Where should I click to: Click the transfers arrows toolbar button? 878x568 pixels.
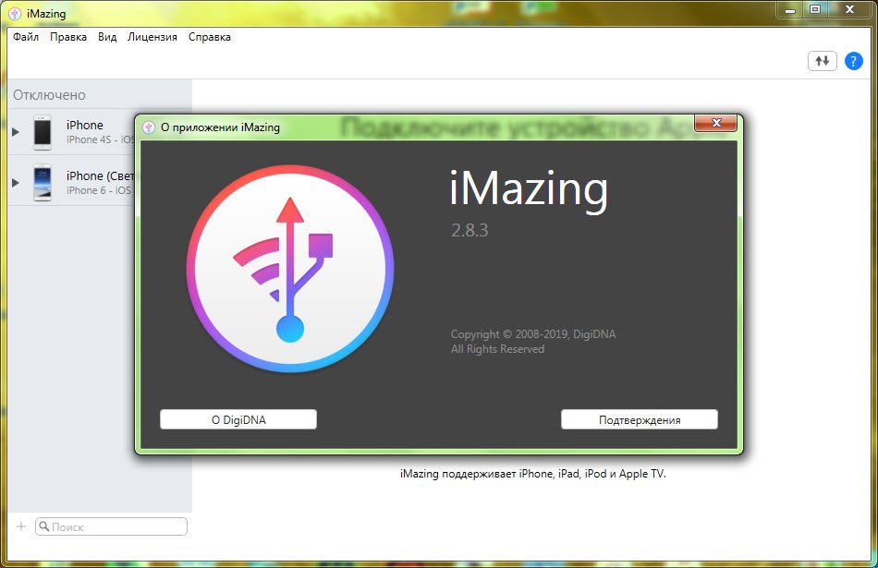pos(822,61)
